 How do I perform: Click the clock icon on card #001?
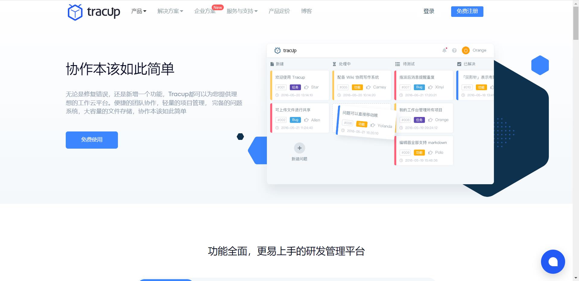pyautogui.click(x=277, y=95)
